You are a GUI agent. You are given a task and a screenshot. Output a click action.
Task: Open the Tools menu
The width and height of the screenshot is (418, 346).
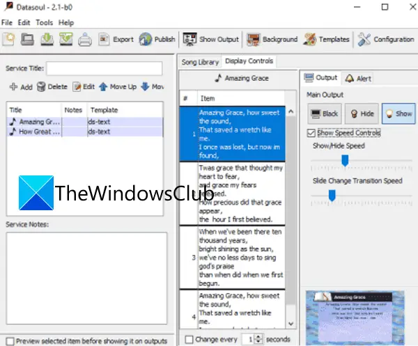[x=45, y=23]
